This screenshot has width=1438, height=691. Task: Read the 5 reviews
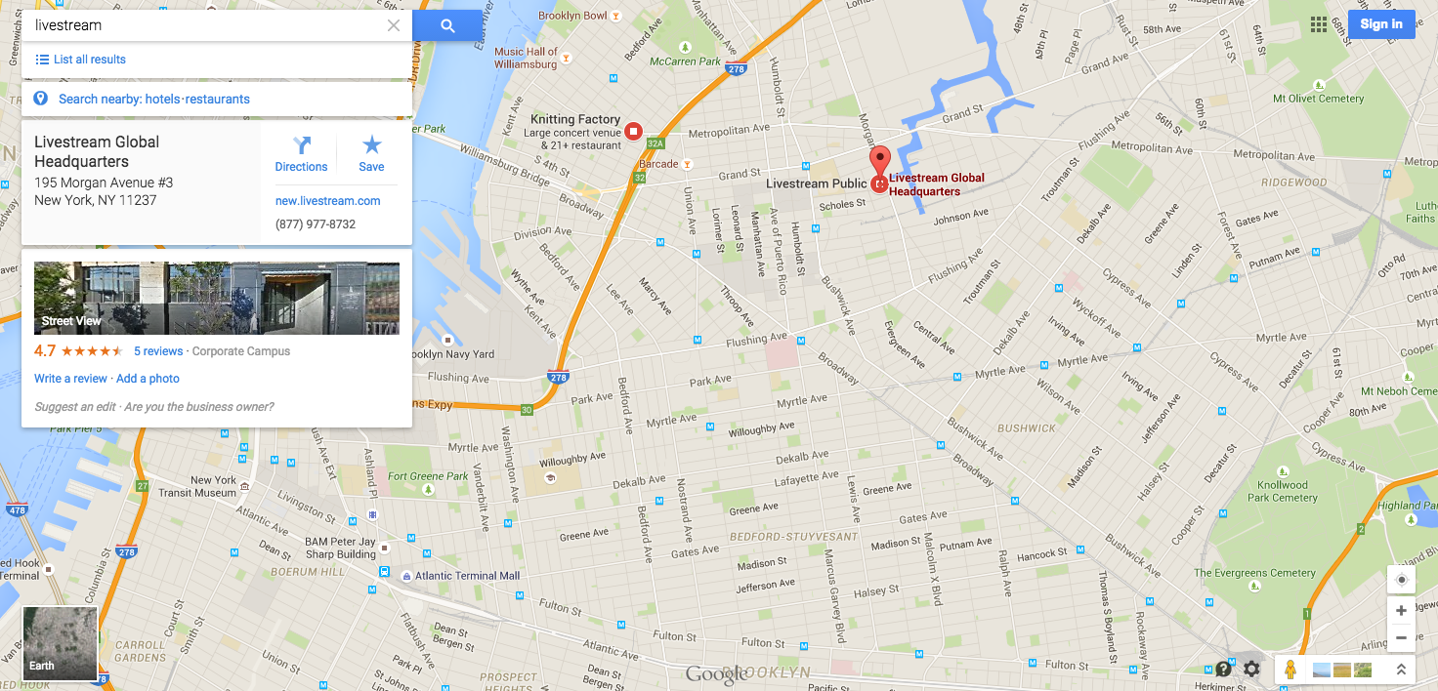point(158,351)
